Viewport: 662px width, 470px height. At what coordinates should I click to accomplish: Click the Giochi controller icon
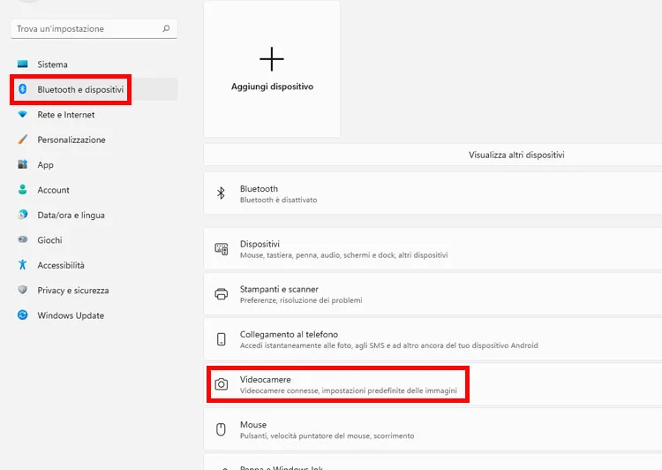pyautogui.click(x=23, y=239)
